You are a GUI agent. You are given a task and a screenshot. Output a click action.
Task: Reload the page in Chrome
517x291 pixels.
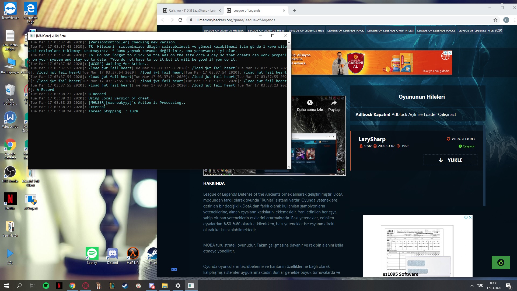click(x=180, y=20)
